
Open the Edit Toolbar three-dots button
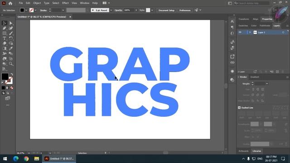[x=8, y=105]
